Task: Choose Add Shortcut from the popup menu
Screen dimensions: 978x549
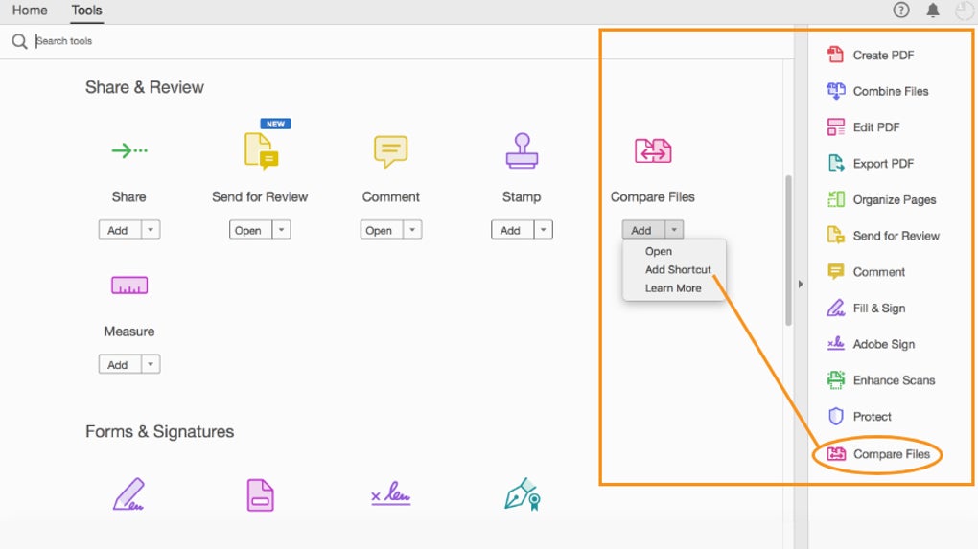Action: pyautogui.click(x=678, y=270)
